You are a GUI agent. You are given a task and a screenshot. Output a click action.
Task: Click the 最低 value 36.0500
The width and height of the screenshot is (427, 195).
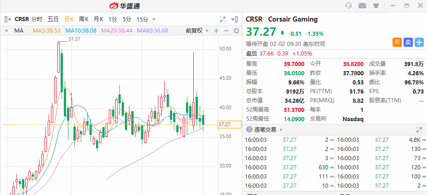(294, 73)
